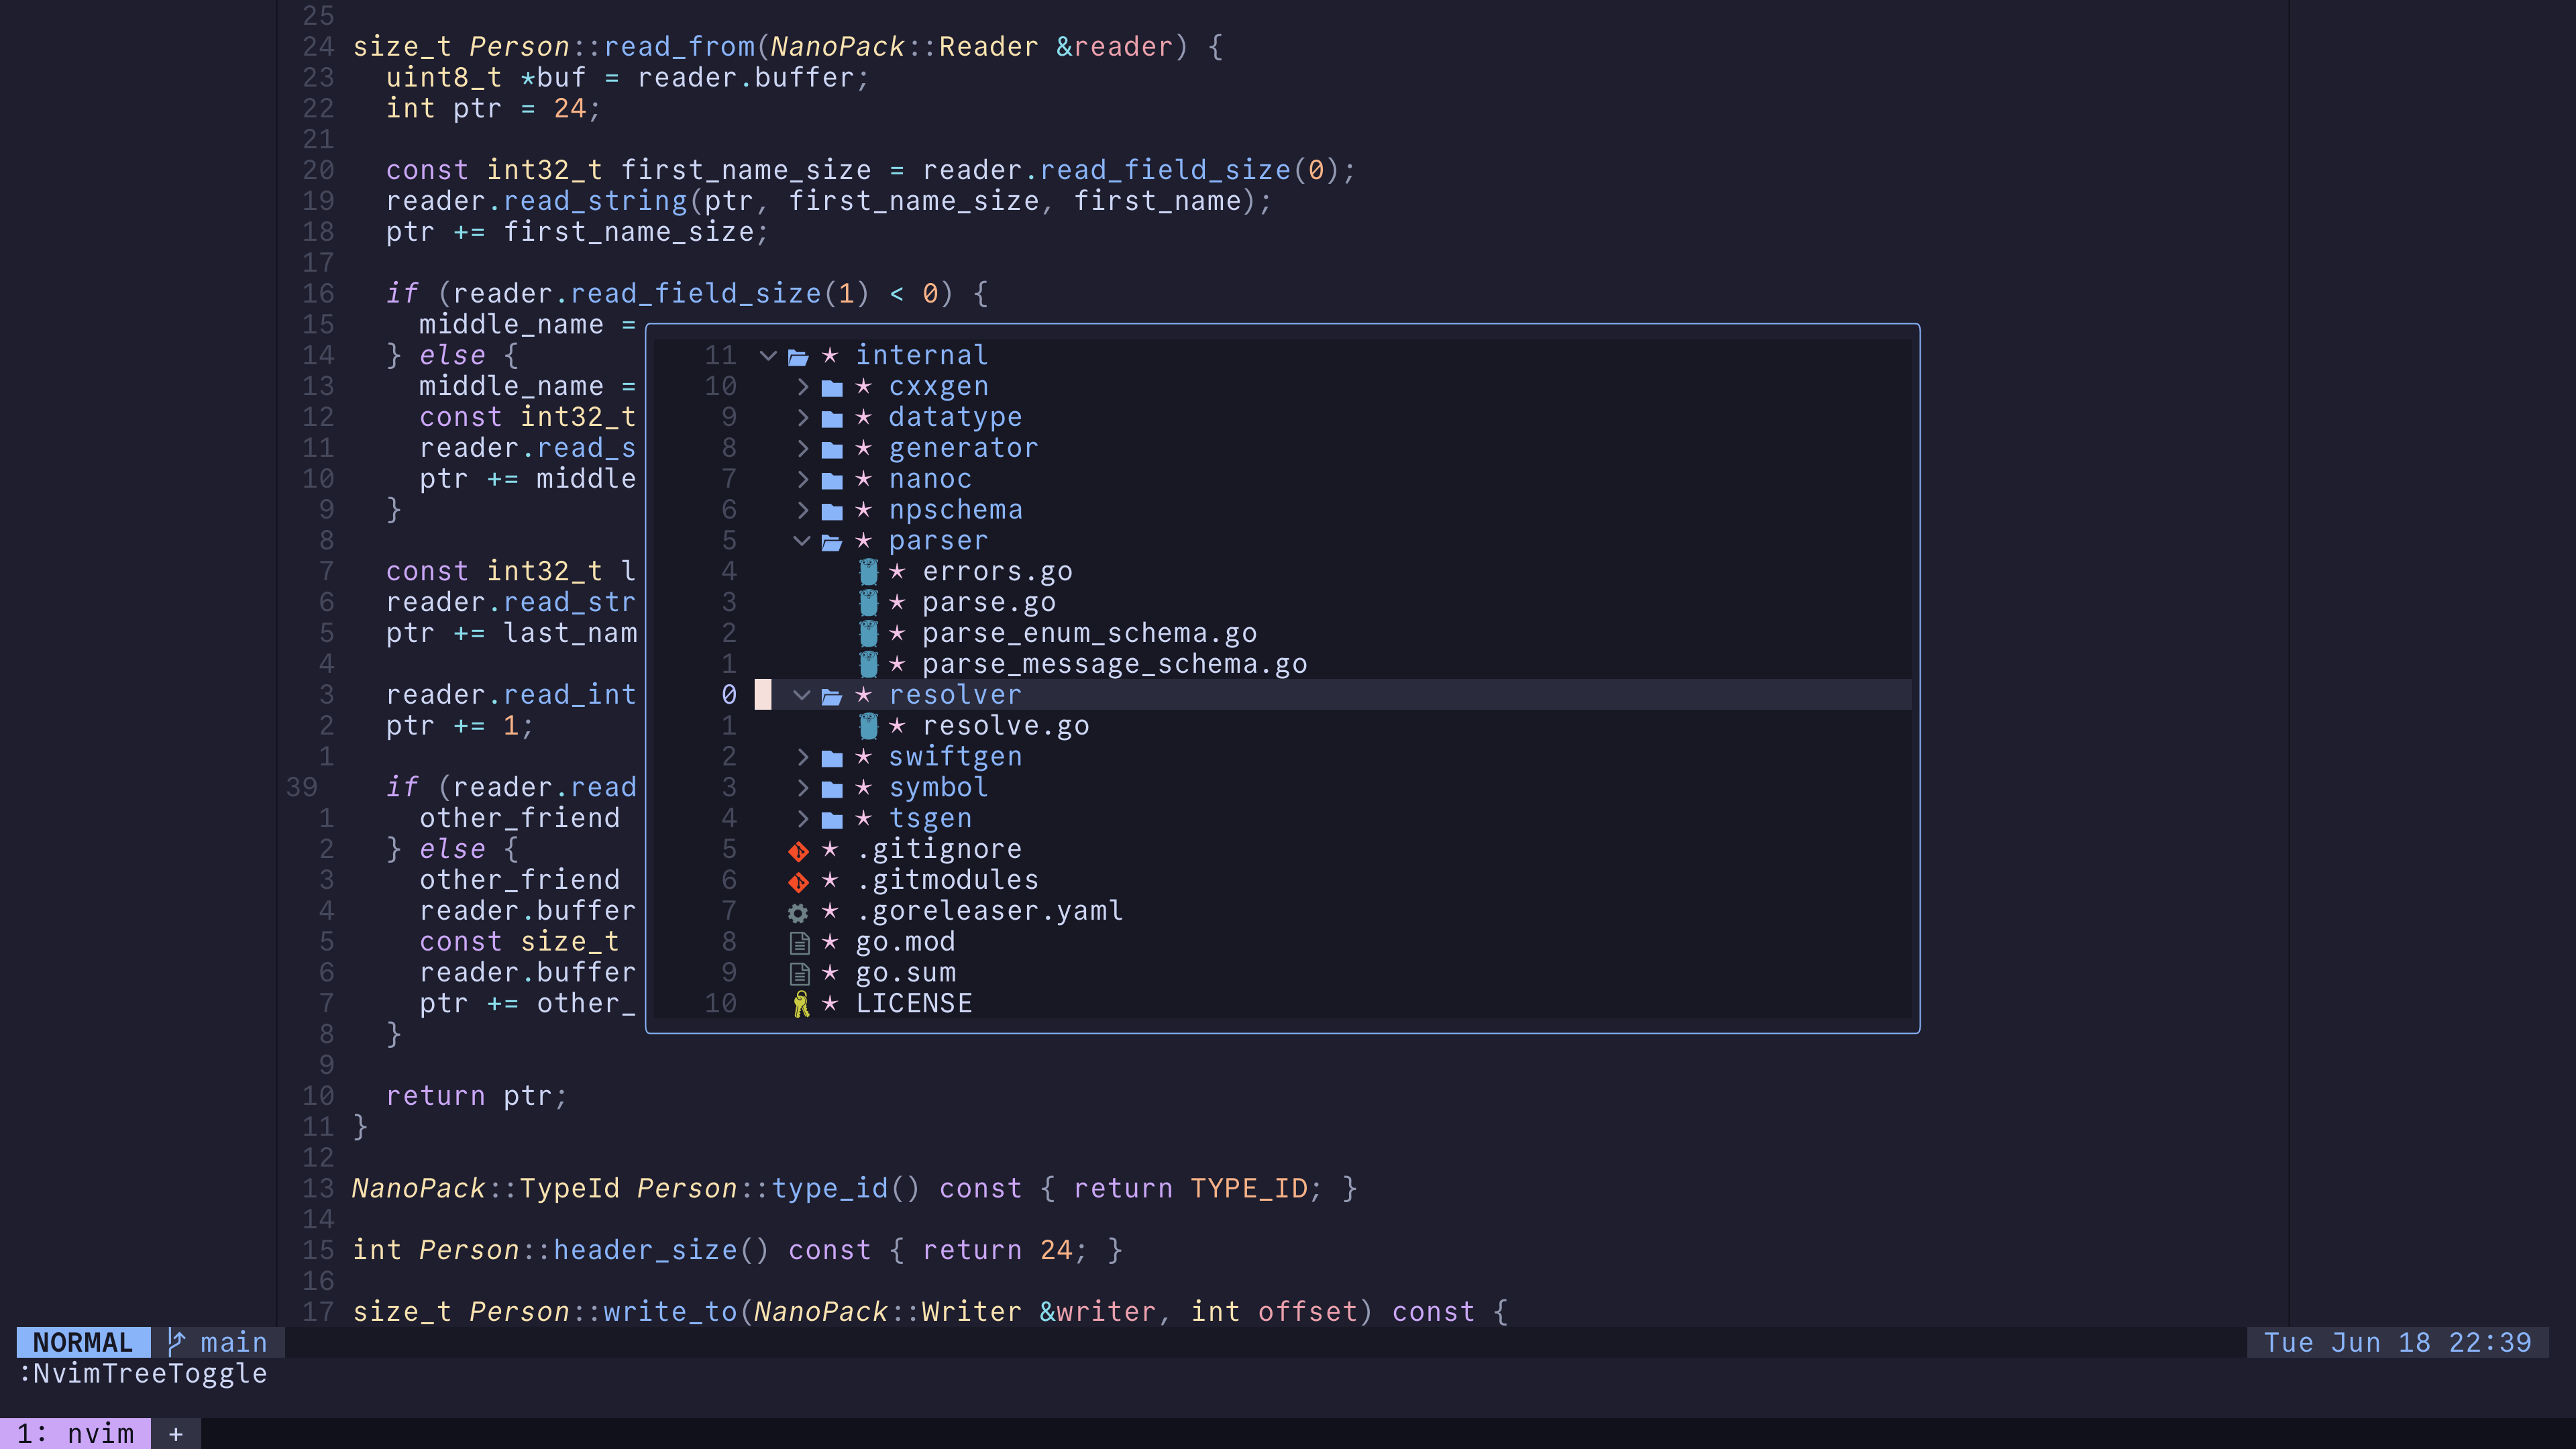The width and height of the screenshot is (2576, 1449).
Task: Click the Go gopher icon beside errors.go
Action: coord(868,572)
